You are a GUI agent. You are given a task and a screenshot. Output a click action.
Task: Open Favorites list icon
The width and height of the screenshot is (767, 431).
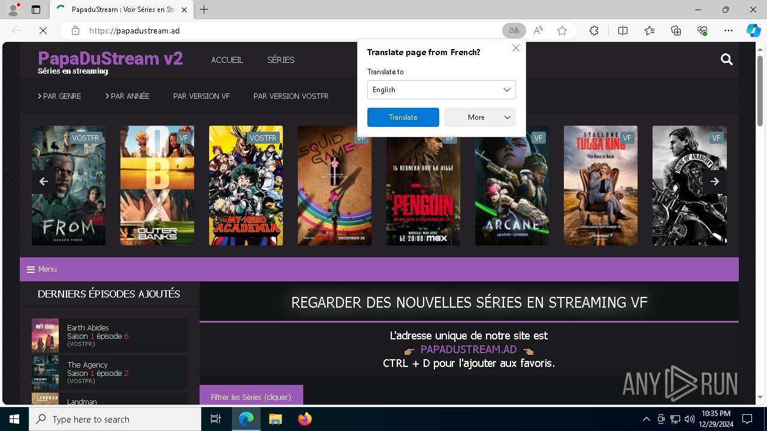650,31
